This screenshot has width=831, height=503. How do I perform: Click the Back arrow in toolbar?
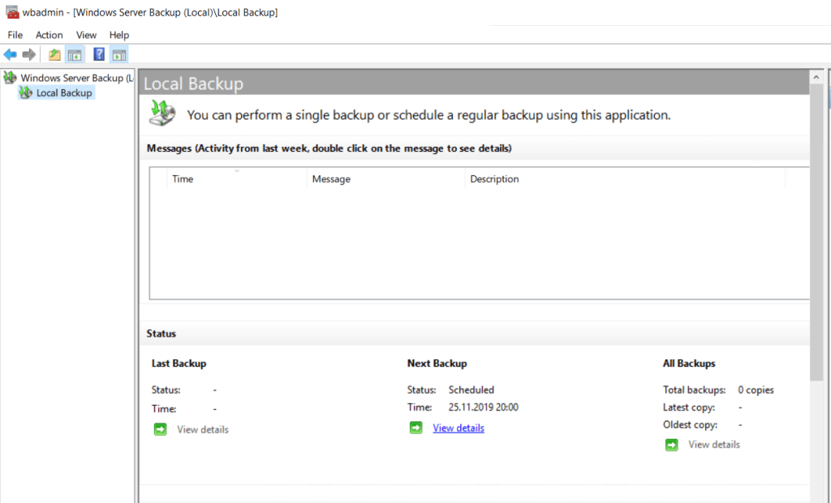point(10,54)
